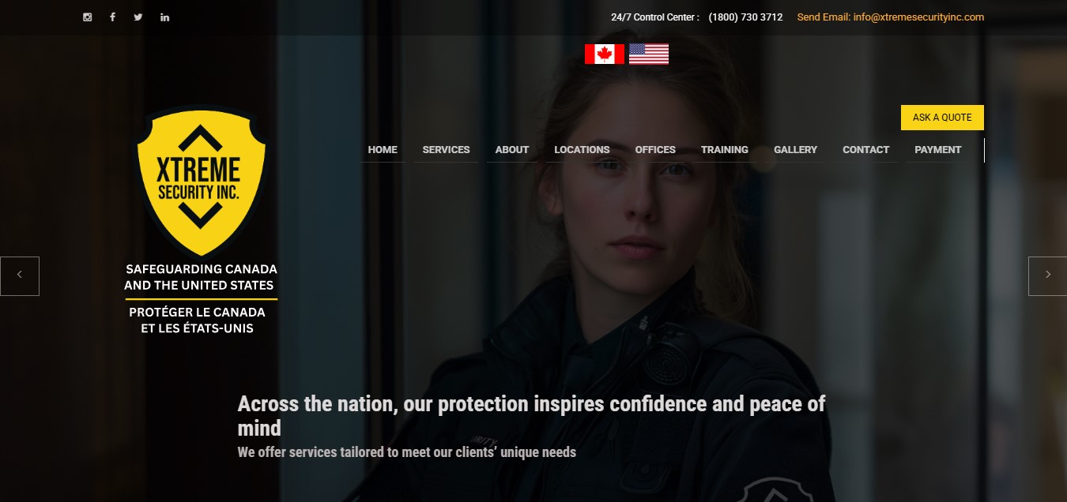Viewport: 1067px width, 502px height.
Task: Click the (1800) 730 3712 phone number
Action: coord(745,17)
